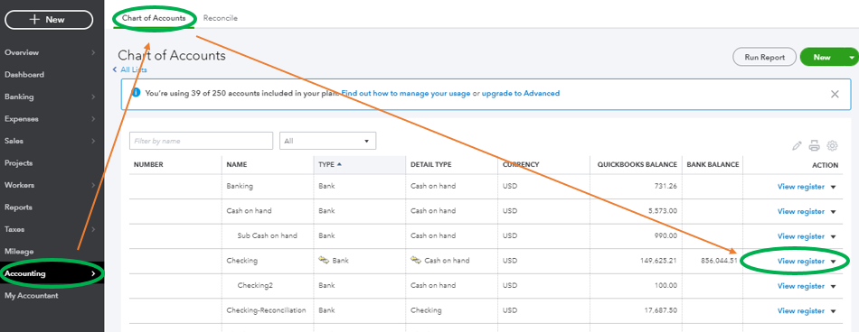859x332 pixels.
Task: Click the blue info icon in the usage notice
Action: pos(137,93)
